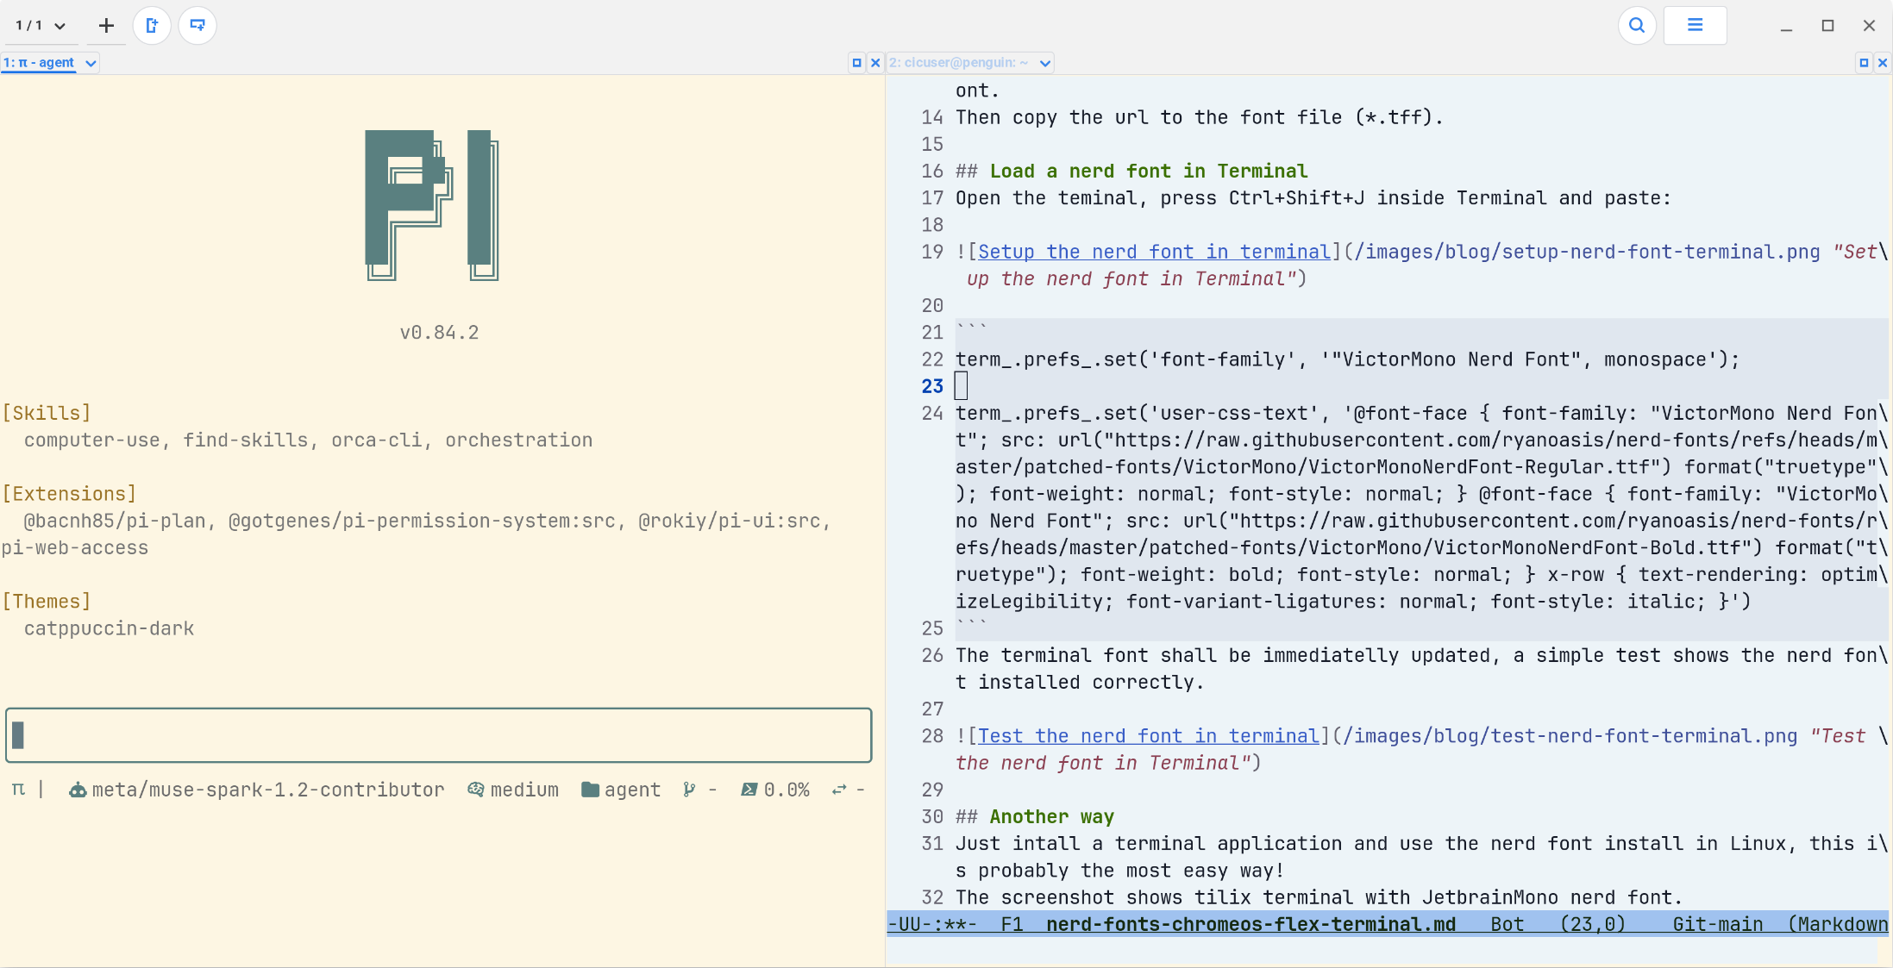Click the '0.0%' context usage value
This screenshot has width=1893, height=968.
[787, 790]
